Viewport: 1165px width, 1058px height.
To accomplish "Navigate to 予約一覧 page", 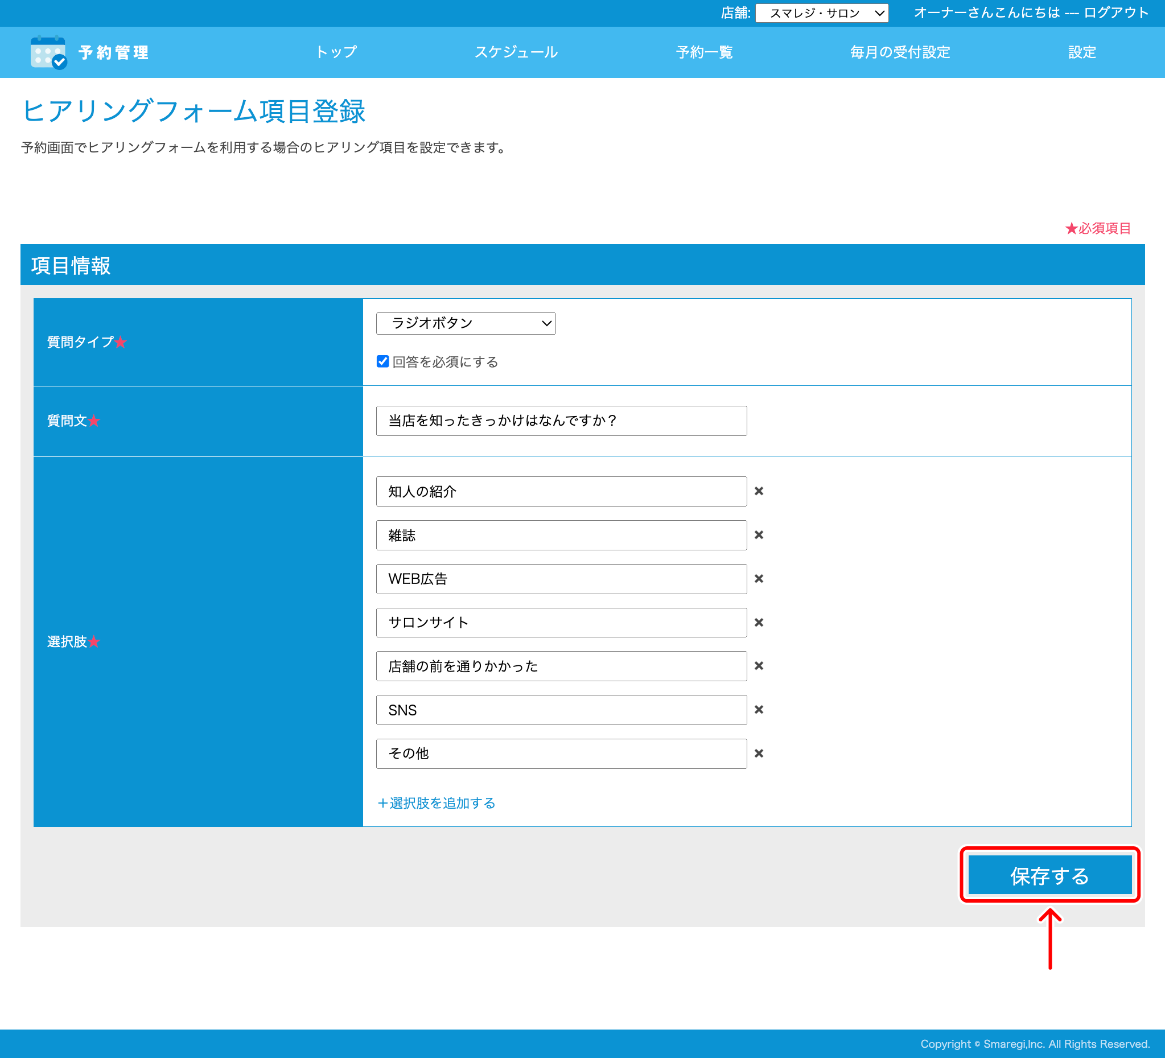I will (x=704, y=52).
